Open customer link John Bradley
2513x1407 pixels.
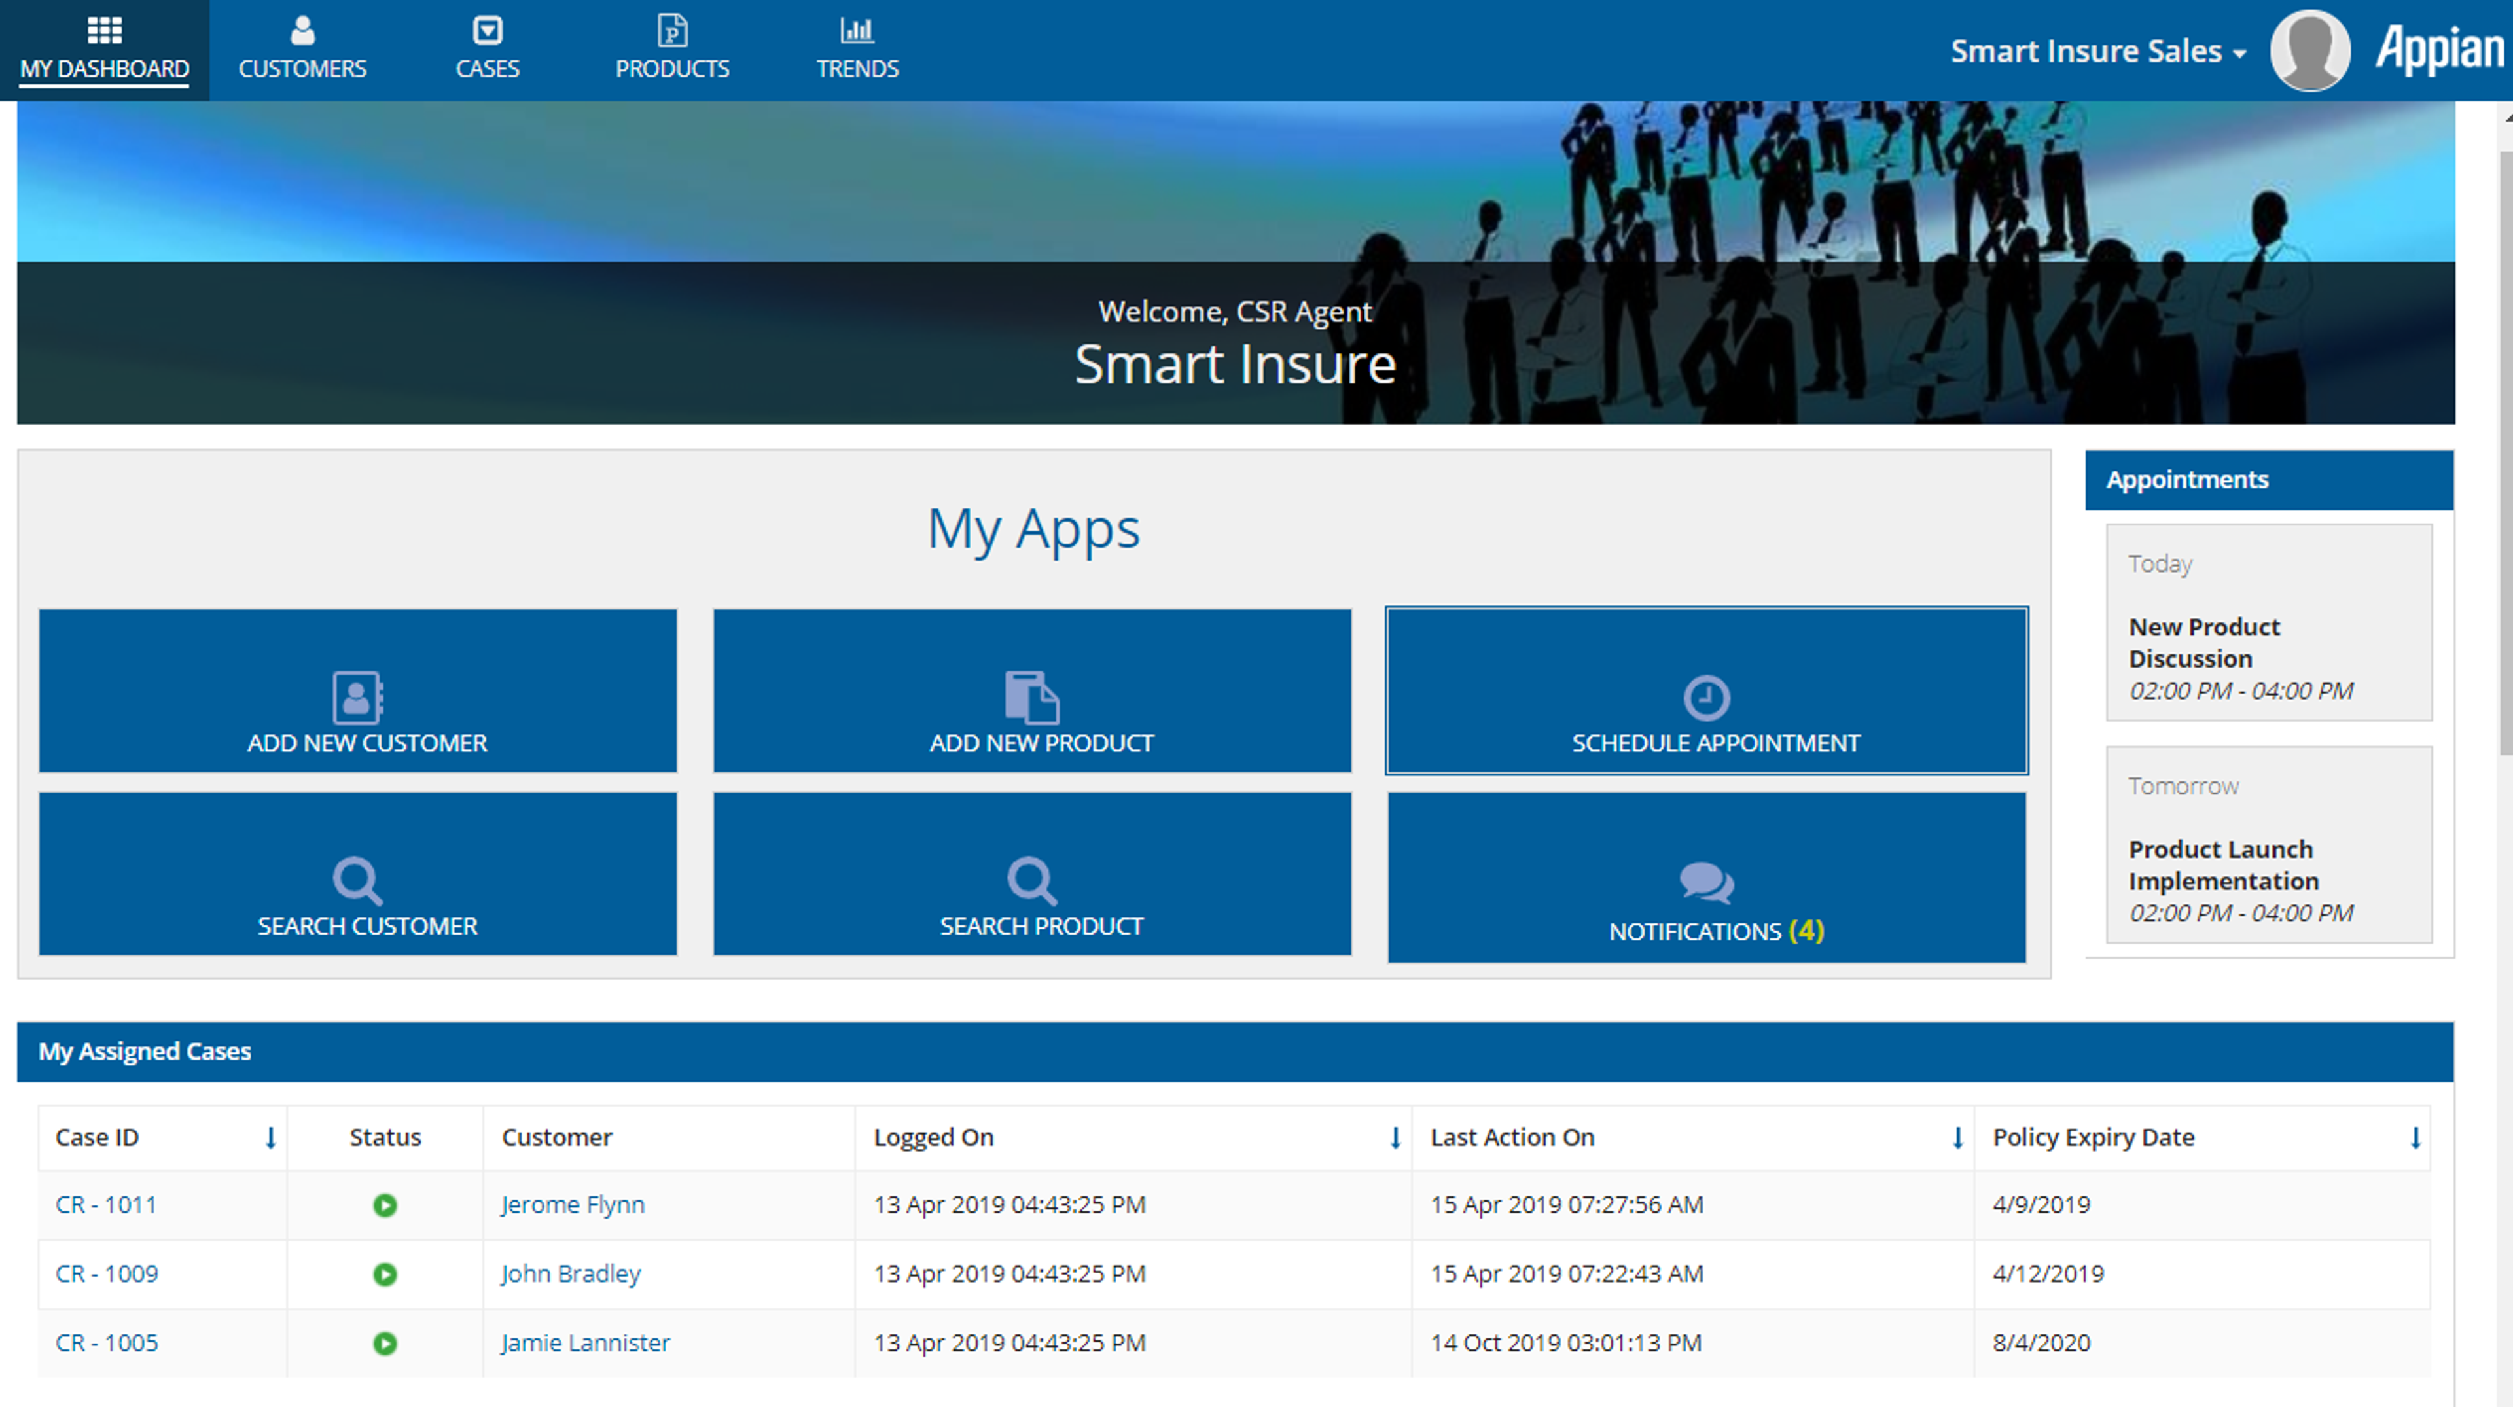[571, 1274]
